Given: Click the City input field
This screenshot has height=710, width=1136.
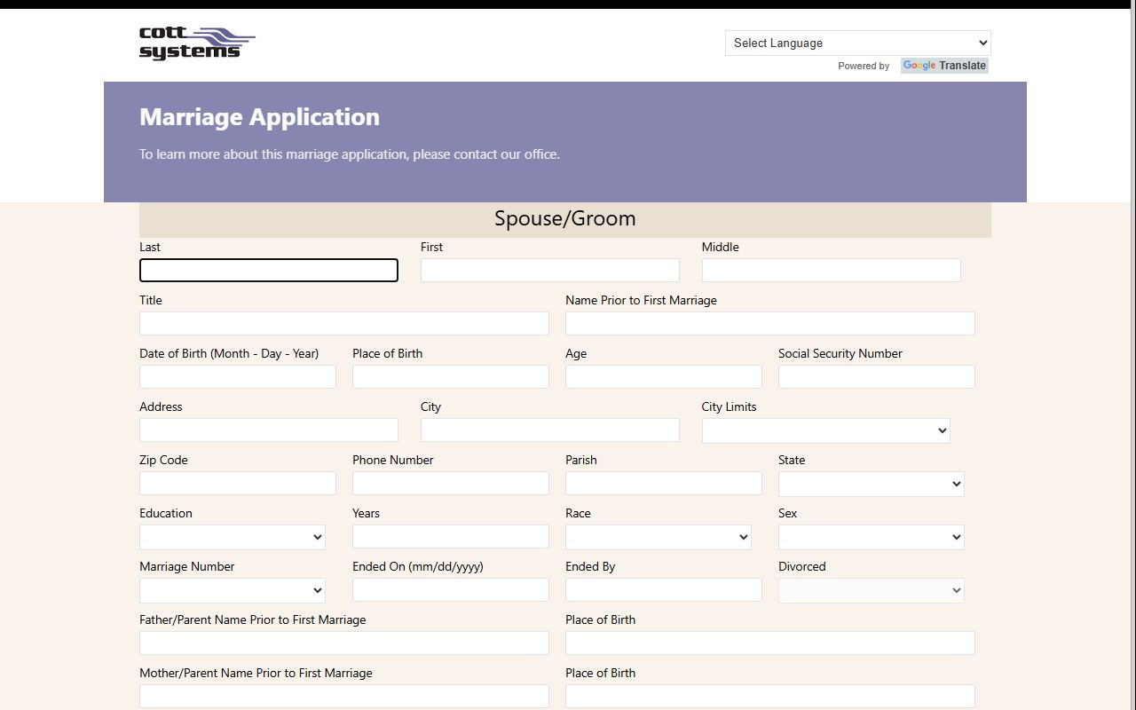Looking at the screenshot, I should (550, 430).
